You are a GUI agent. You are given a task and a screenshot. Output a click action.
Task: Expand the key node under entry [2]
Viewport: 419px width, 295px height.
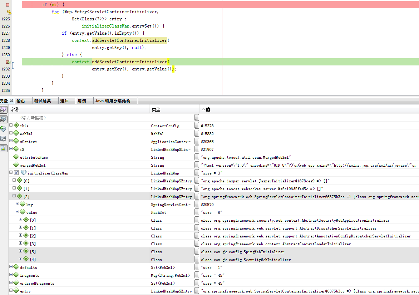coord(18,203)
